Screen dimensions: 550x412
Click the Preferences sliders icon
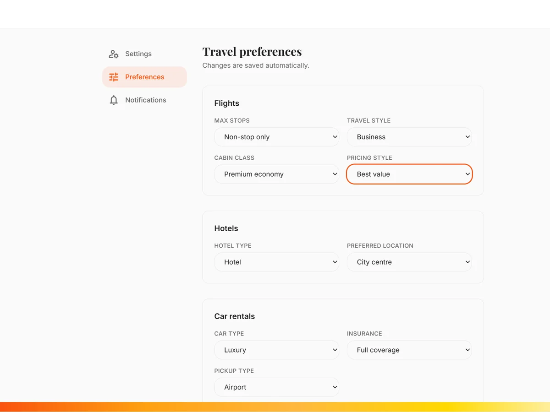(114, 77)
